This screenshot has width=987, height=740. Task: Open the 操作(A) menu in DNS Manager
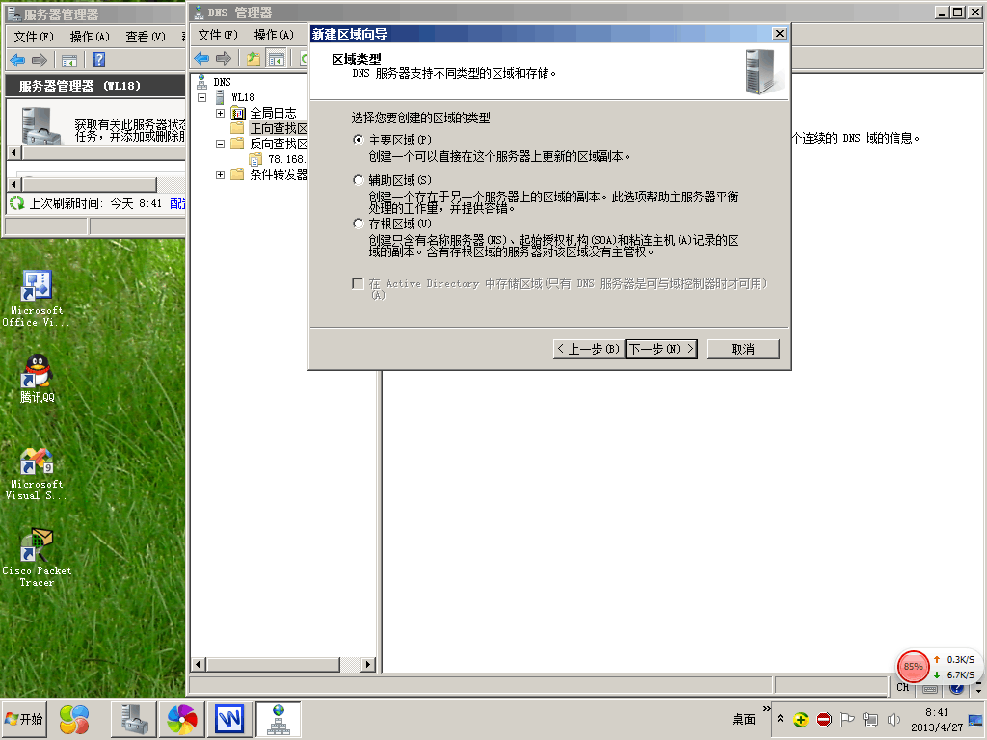pos(273,35)
